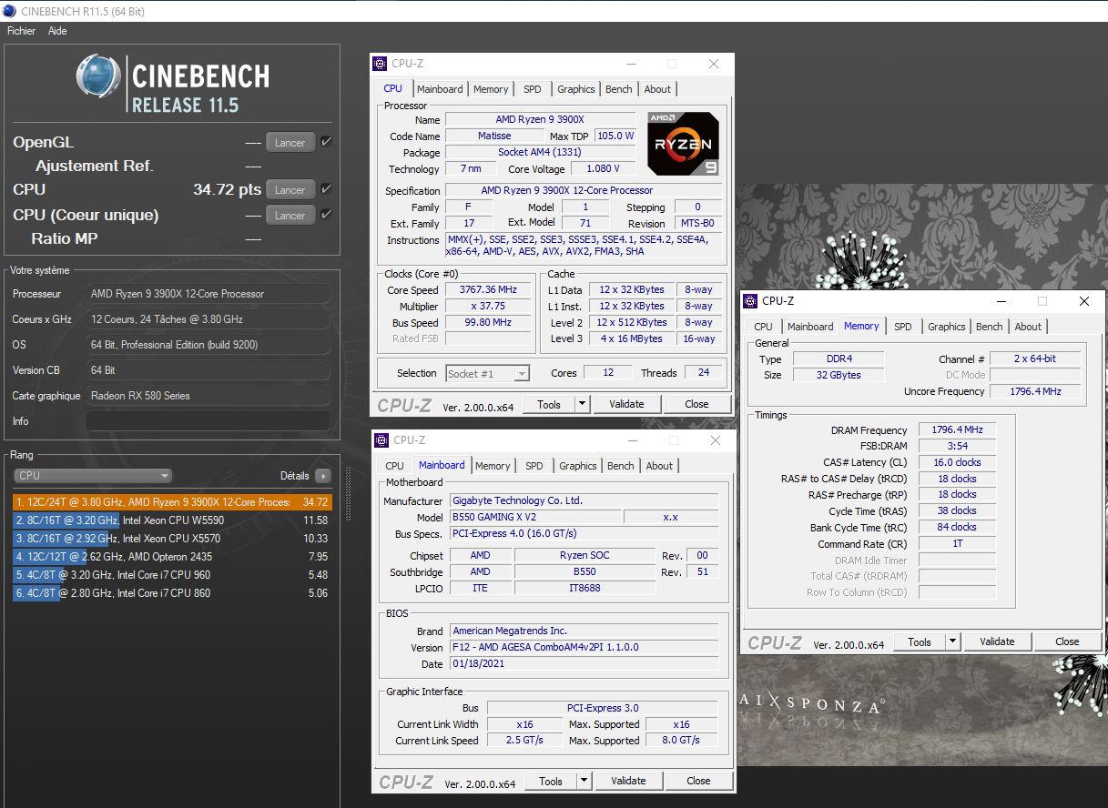This screenshot has height=808, width=1108.
Task: Select the AMD Opteron 2435 ranking row
Action: (x=172, y=557)
